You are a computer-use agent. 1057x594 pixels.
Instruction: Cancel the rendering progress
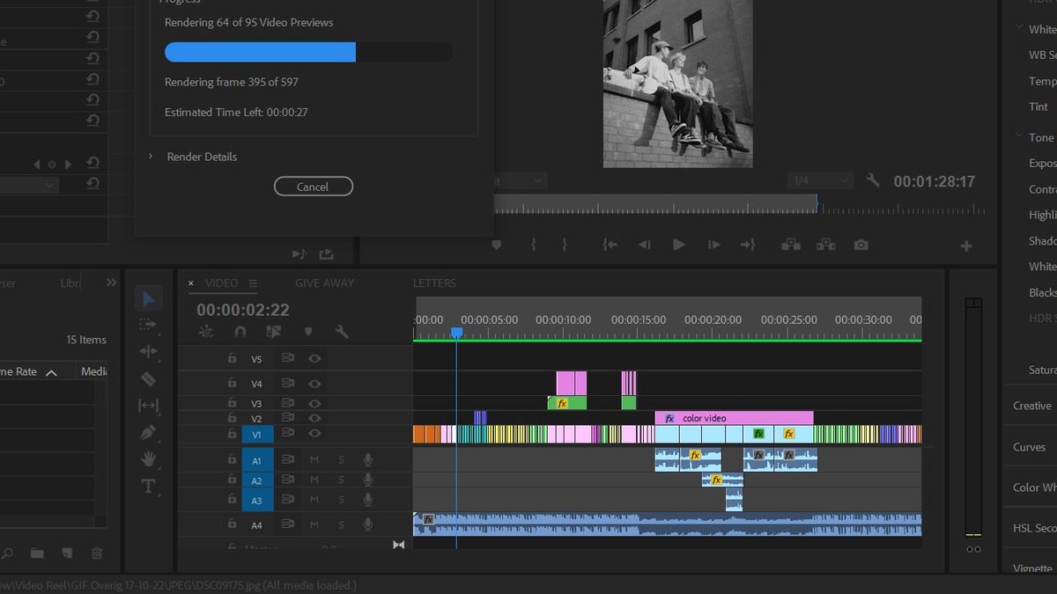(x=314, y=187)
